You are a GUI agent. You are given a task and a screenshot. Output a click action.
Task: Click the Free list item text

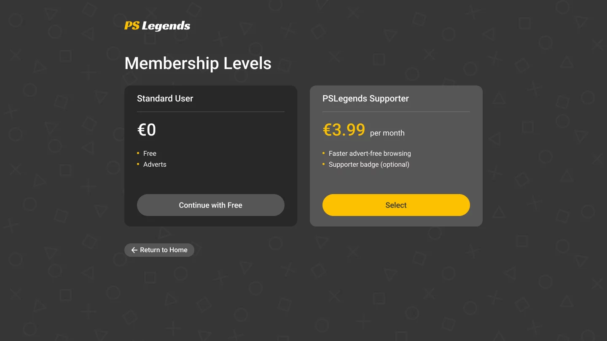coord(150,154)
